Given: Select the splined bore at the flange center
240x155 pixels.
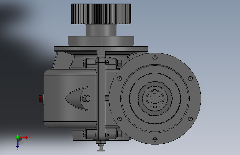Looking at the screenshot, I should pyautogui.click(x=155, y=98).
